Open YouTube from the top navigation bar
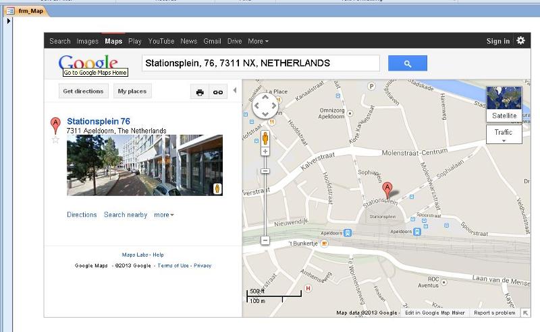 tap(161, 41)
